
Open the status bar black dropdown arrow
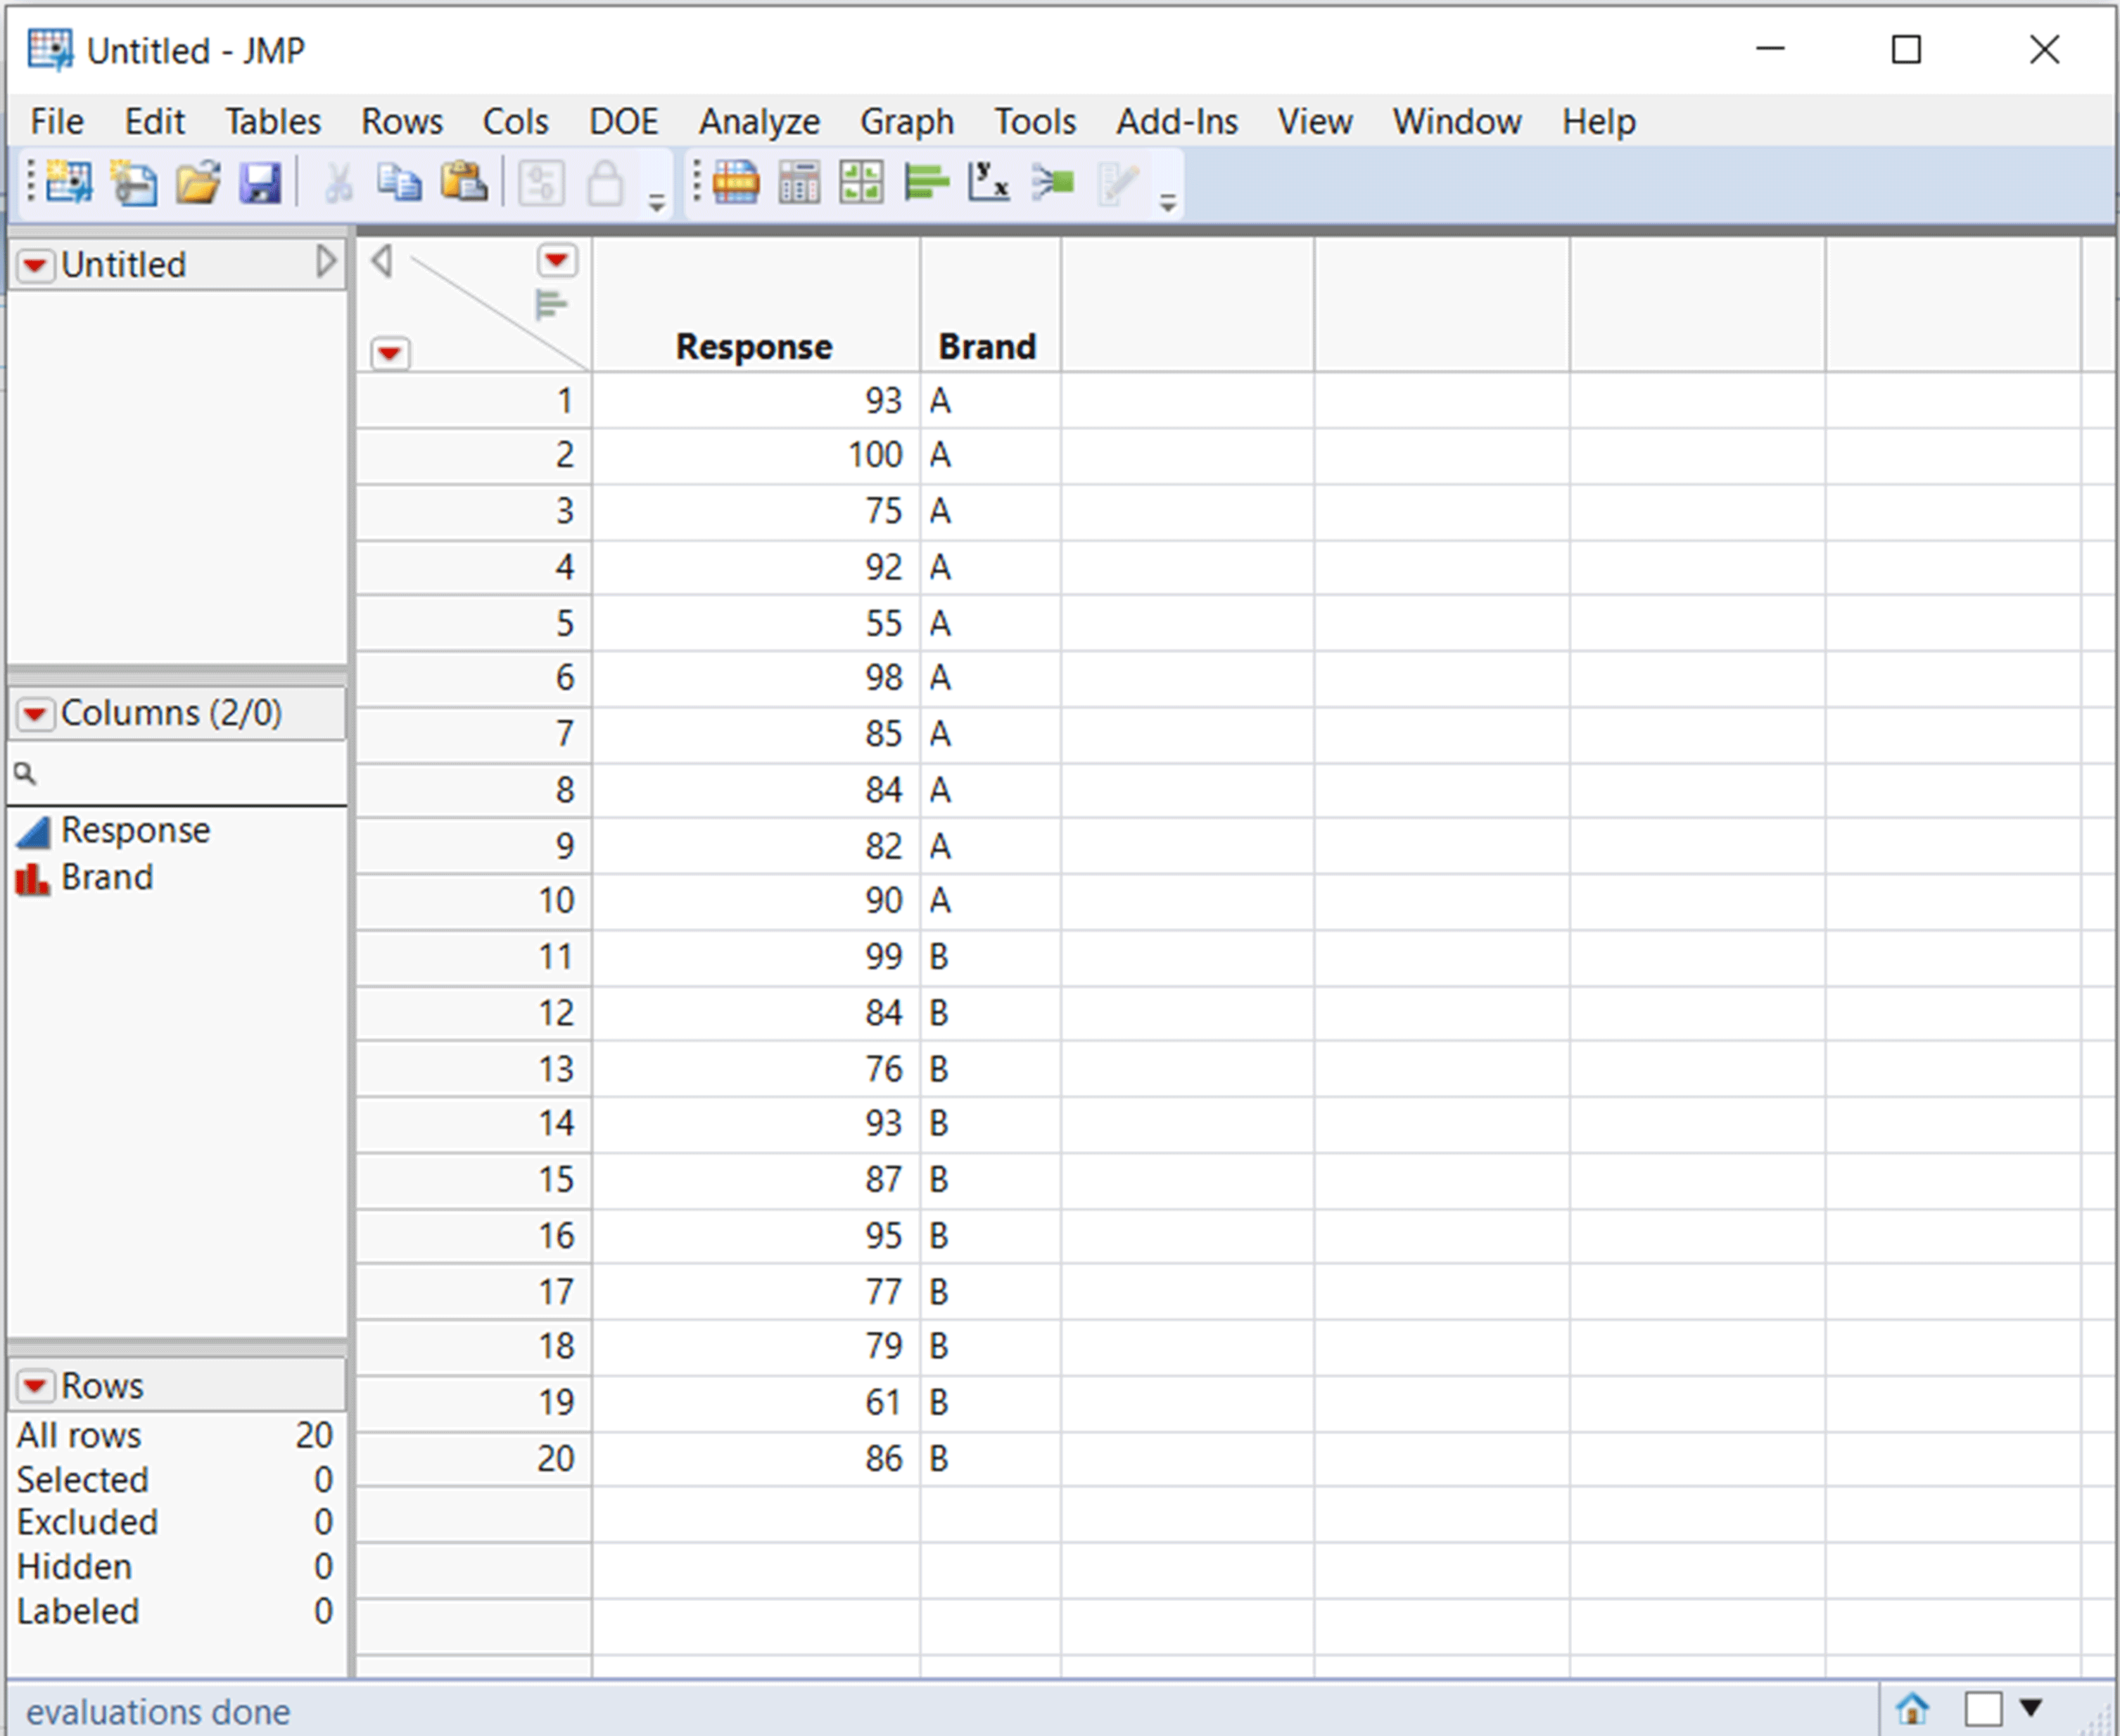pos(2030,1707)
